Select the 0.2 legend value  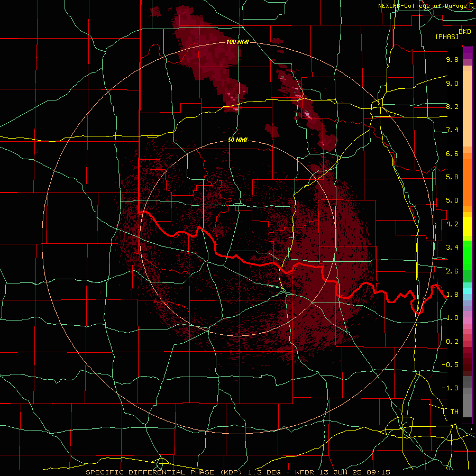[x=452, y=342]
